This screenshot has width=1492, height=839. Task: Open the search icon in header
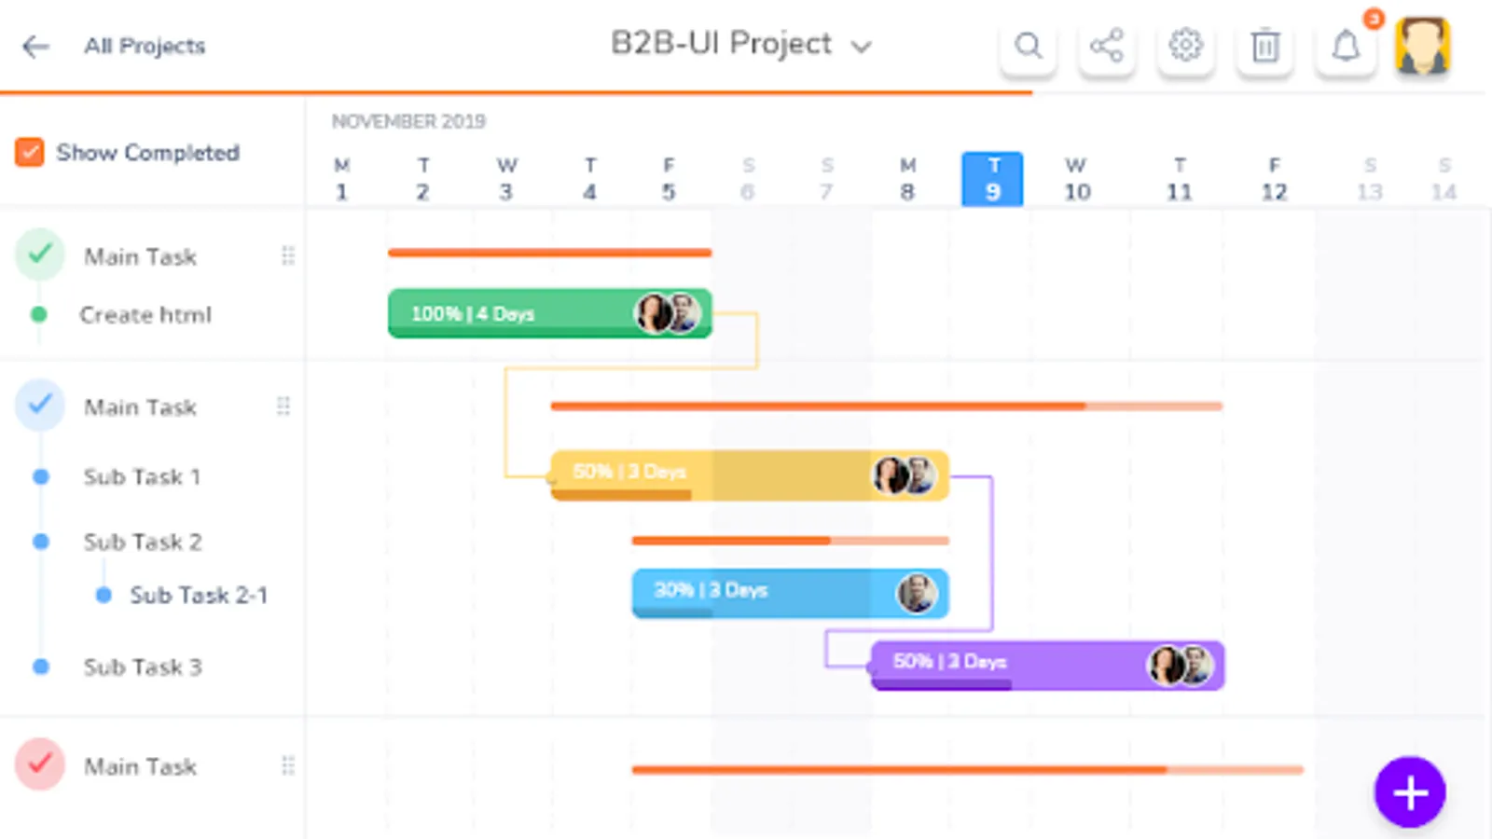click(1028, 46)
